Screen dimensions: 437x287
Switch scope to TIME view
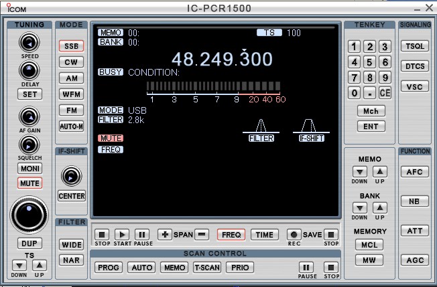[265, 235]
